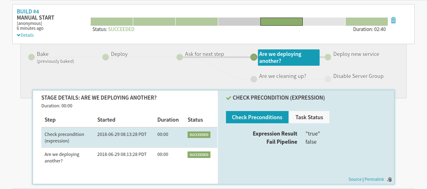Click the Disable Server Group stage node
The image size is (427, 189).
coord(328,79)
